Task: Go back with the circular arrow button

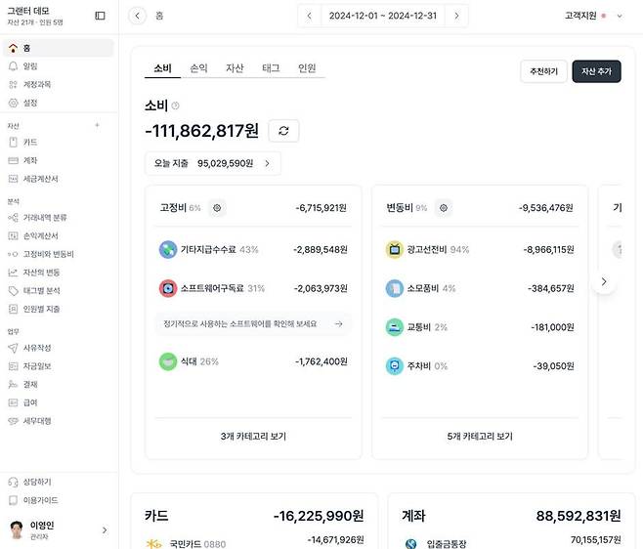Action: pyautogui.click(x=138, y=16)
